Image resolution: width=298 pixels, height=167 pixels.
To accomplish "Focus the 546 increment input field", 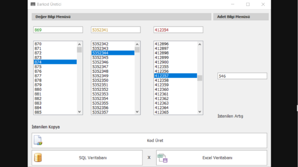I will coord(242,76).
